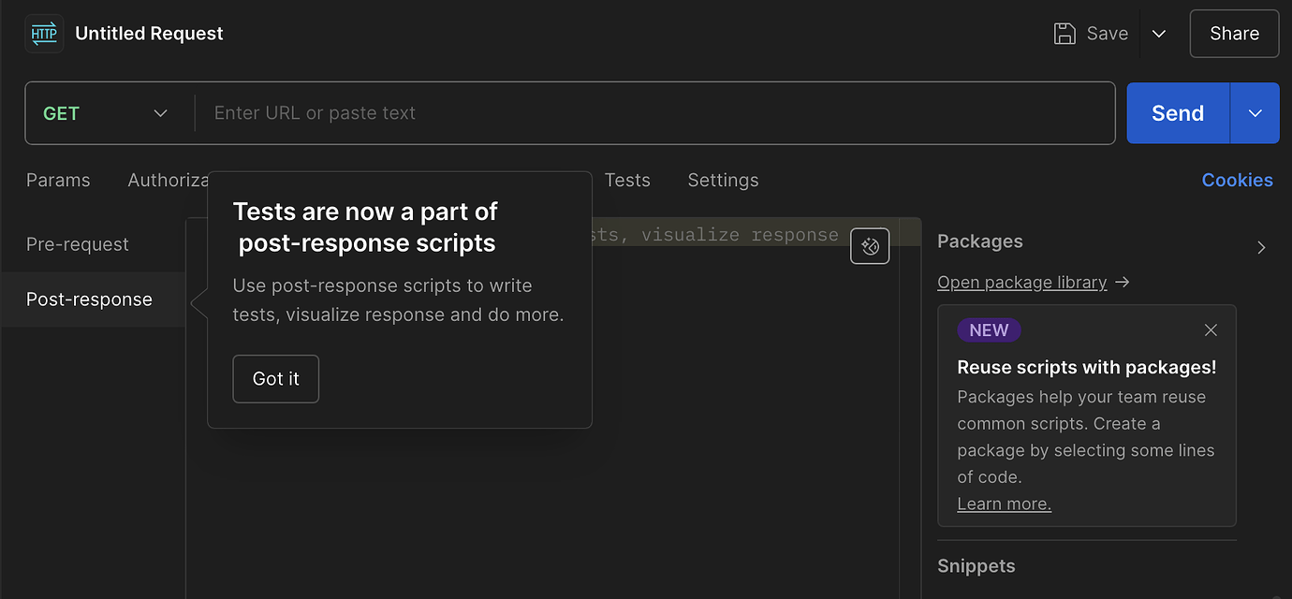Open the Settings tab
The width and height of the screenshot is (1292, 599).
click(x=723, y=180)
